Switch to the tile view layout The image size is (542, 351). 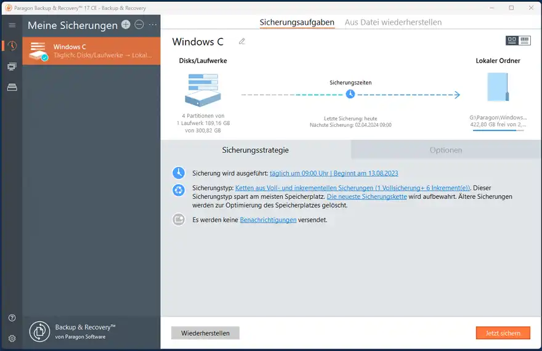(x=512, y=41)
